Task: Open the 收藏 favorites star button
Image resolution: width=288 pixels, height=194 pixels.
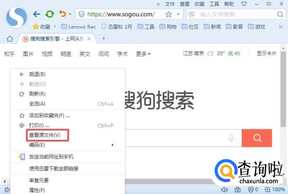Action: (42, 27)
